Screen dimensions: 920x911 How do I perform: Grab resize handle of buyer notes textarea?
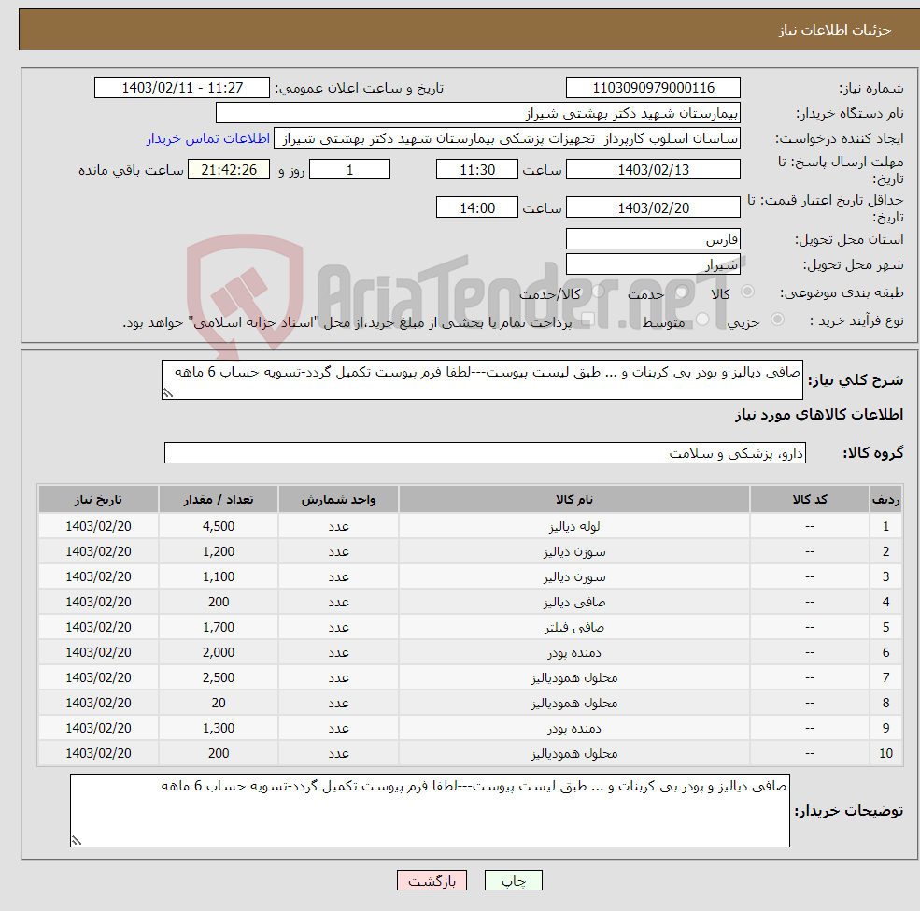(77, 841)
